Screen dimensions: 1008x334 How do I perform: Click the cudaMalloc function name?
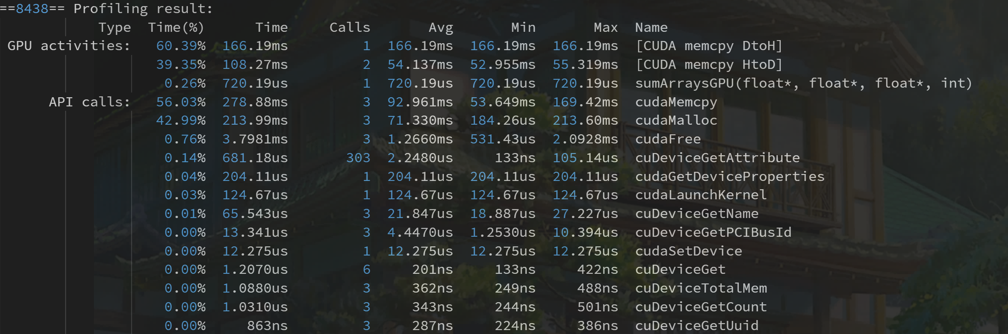676,120
